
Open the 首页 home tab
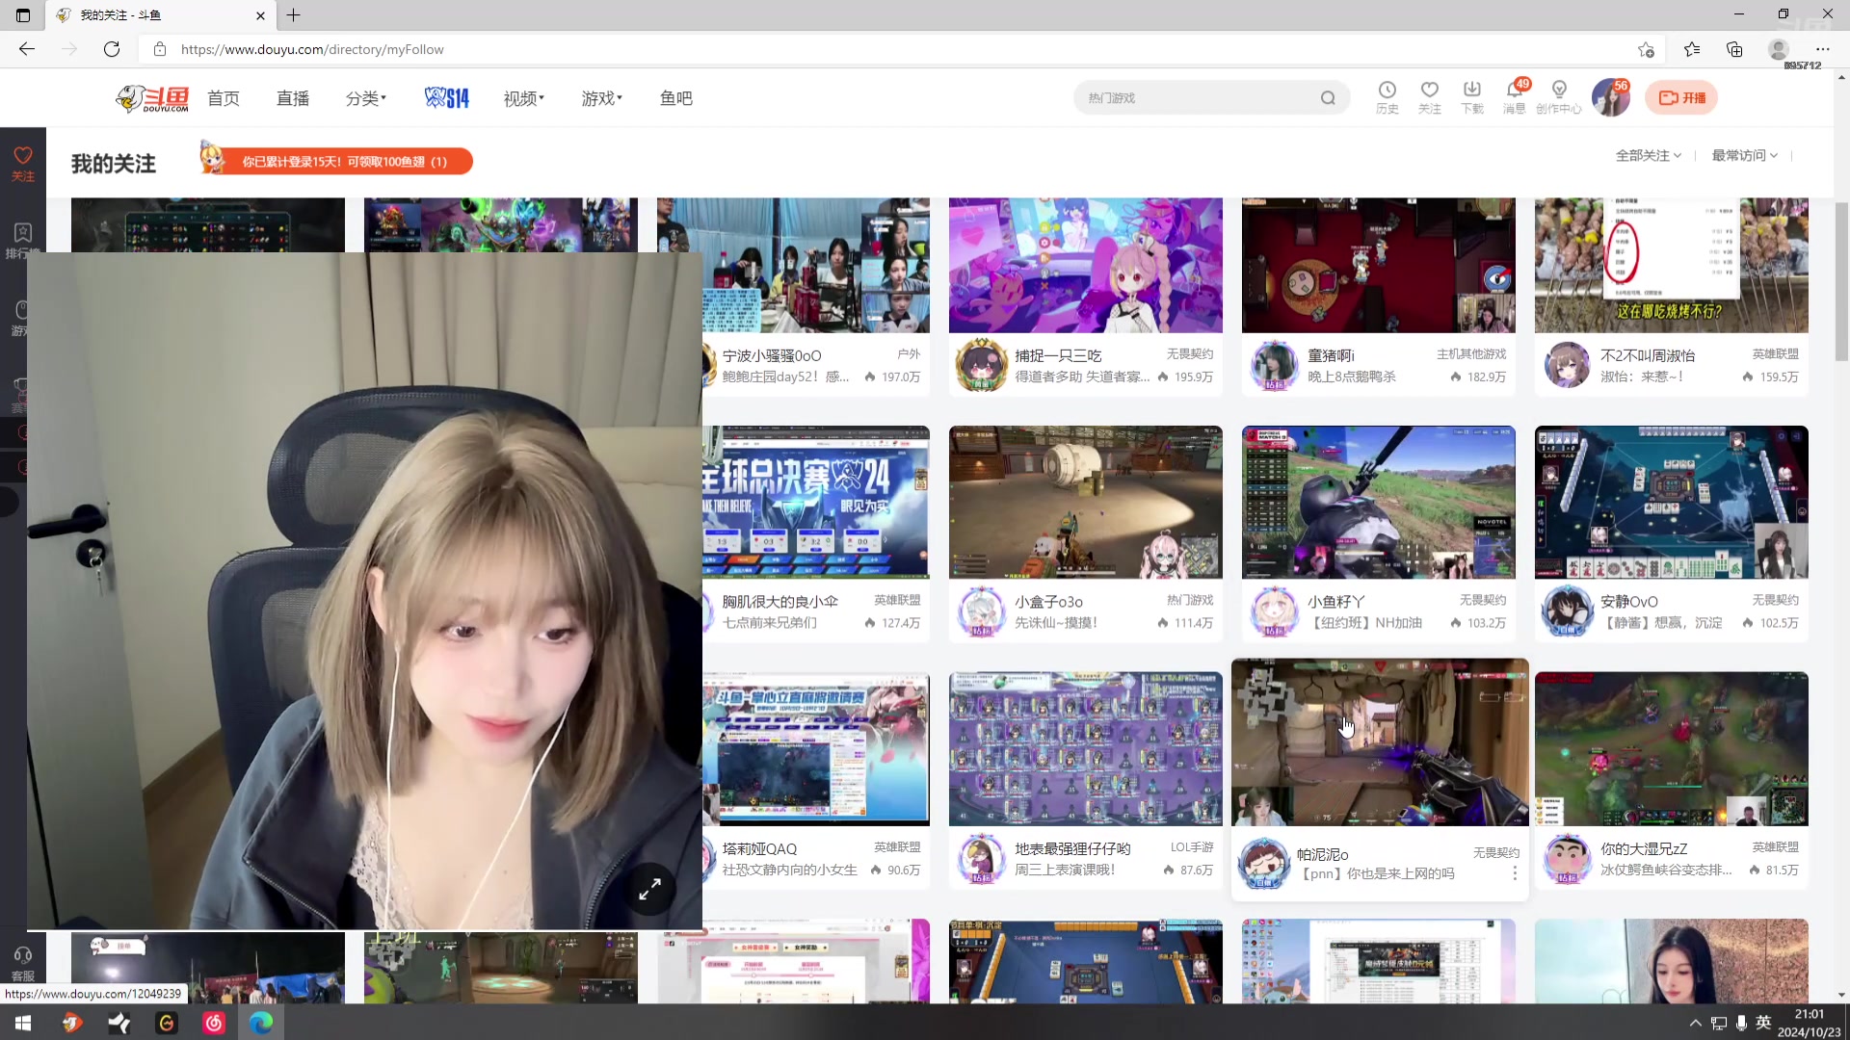tap(224, 98)
